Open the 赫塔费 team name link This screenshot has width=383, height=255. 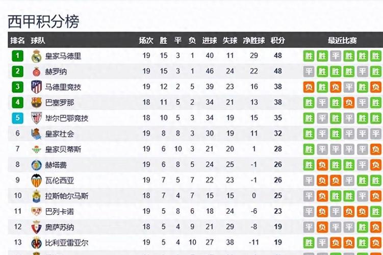pyautogui.click(x=56, y=165)
